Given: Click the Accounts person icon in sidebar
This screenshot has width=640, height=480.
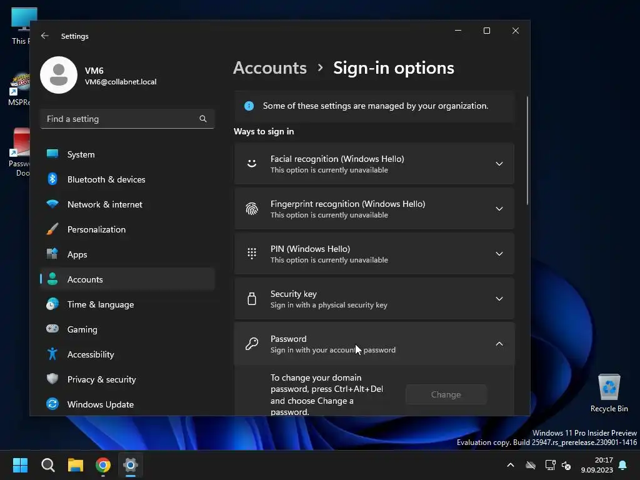Looking at the screenshot, I should click(52, 279).
